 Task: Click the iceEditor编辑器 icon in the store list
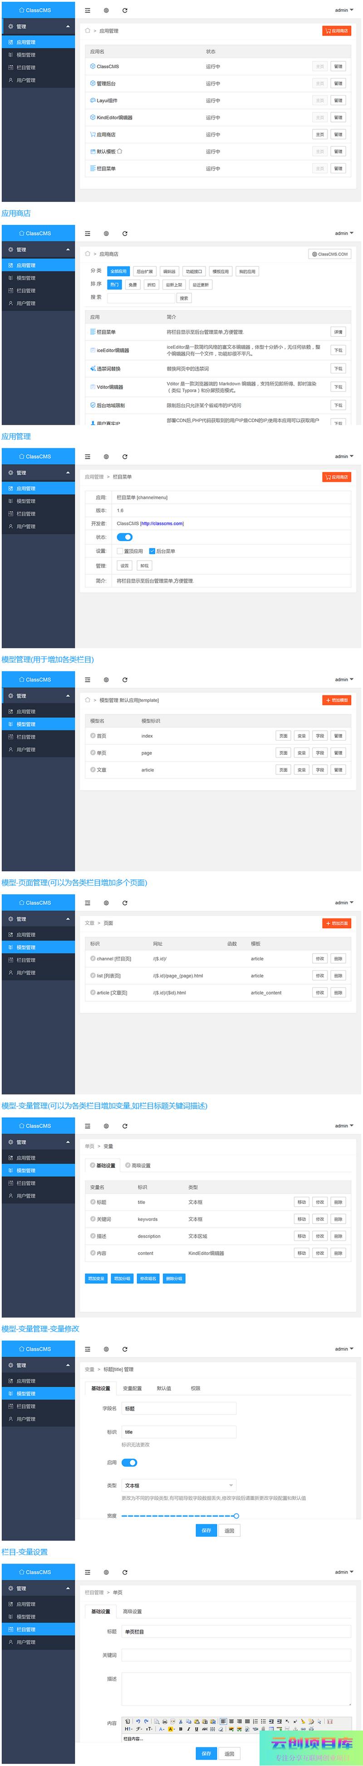[92, 350]
